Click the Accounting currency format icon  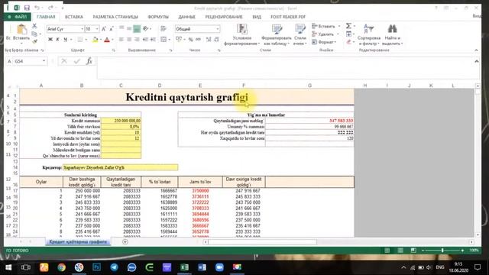point(179,39)
